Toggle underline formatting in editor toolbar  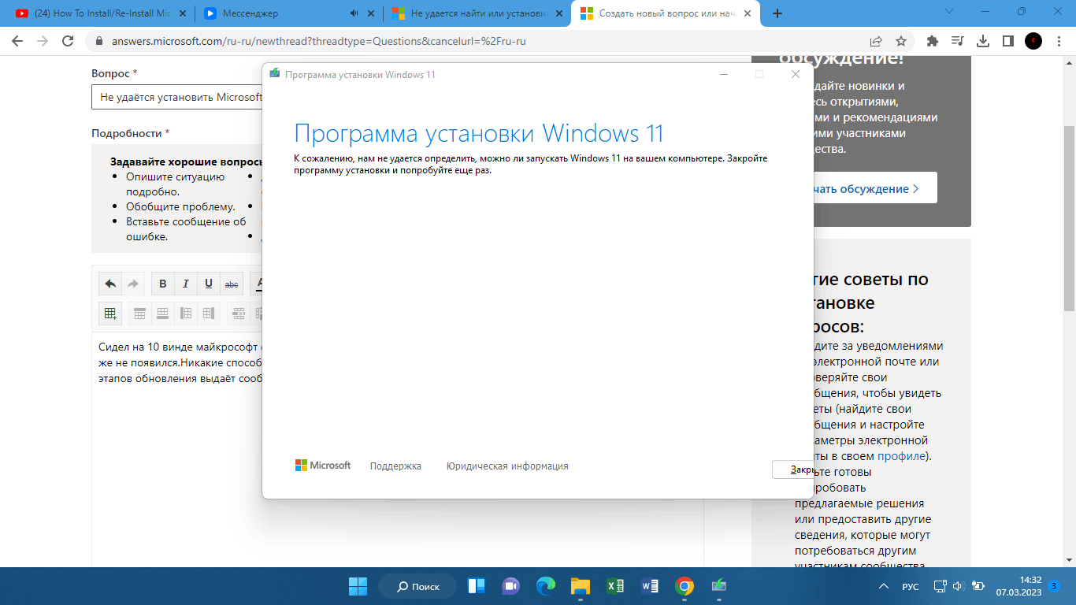pyautogui.click(x=209, y=284)
